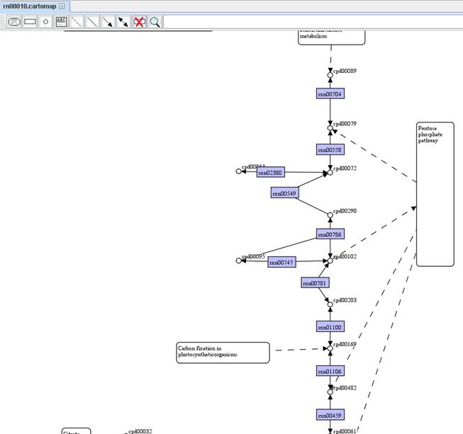Select reaction box rxn02380
Viewport: 463px width, 434px height.
[x=270, y=172]
